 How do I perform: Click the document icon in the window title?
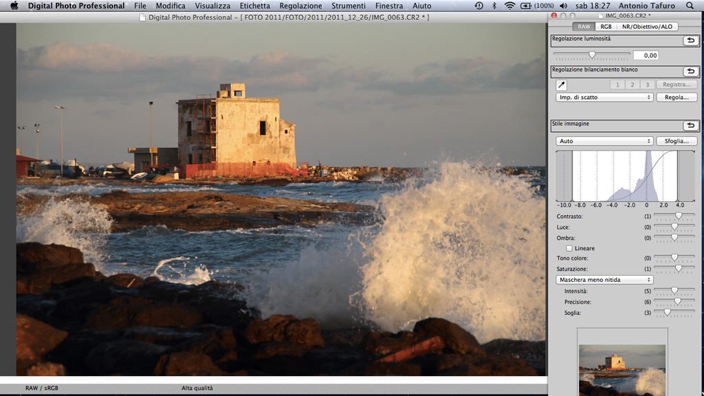click(142, 17)
